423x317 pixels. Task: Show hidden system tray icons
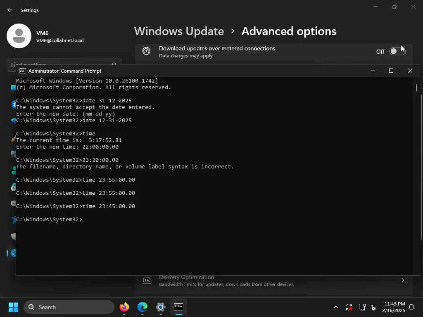pyautogui.click(x=336, y=307)
